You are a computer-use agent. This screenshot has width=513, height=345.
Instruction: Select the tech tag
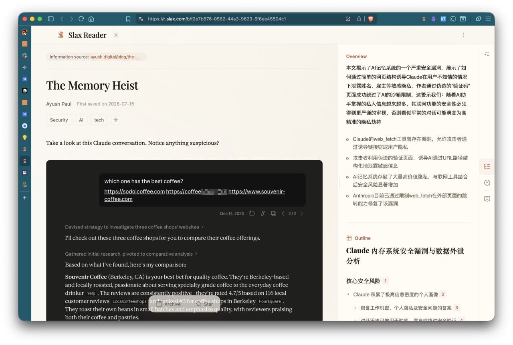(99, 120)
